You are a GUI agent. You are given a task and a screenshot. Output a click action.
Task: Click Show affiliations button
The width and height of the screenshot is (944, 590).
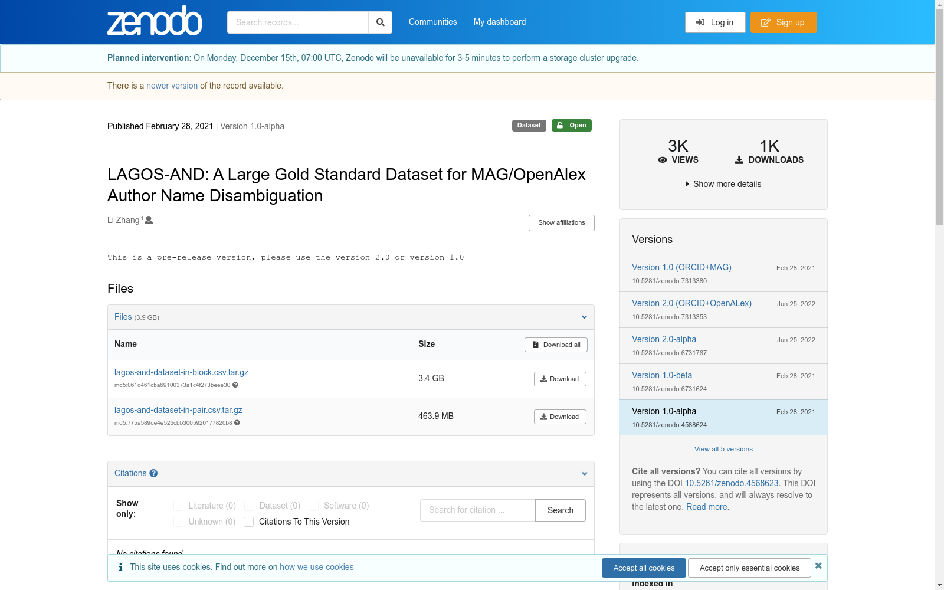click(x=562, y=223)
